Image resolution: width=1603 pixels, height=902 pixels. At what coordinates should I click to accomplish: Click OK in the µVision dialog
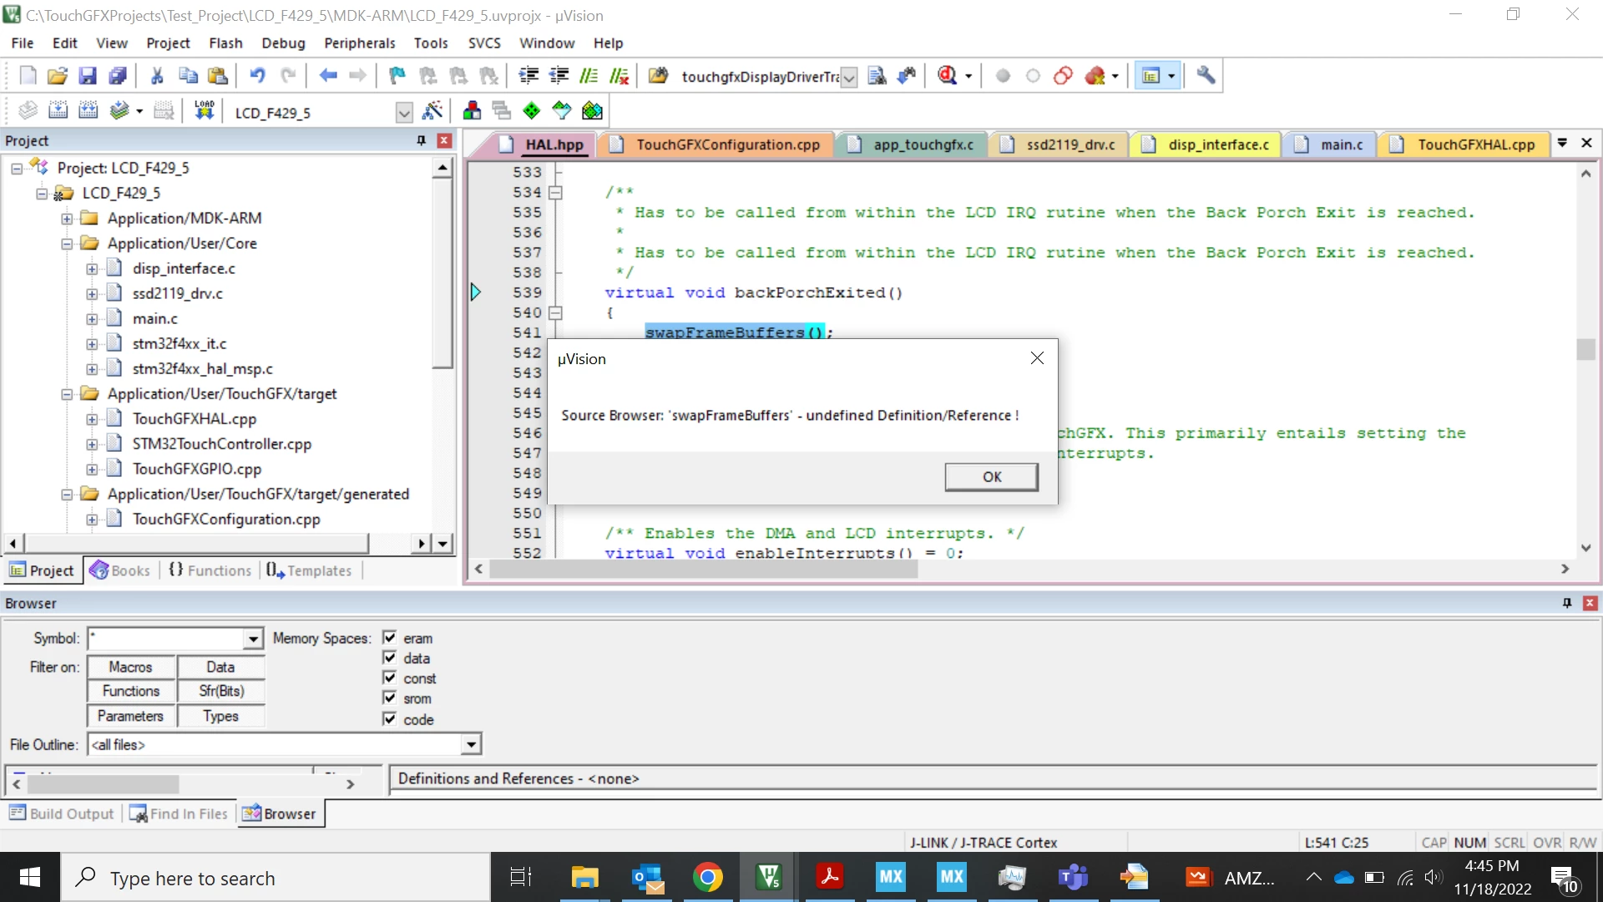click(992, 477)
